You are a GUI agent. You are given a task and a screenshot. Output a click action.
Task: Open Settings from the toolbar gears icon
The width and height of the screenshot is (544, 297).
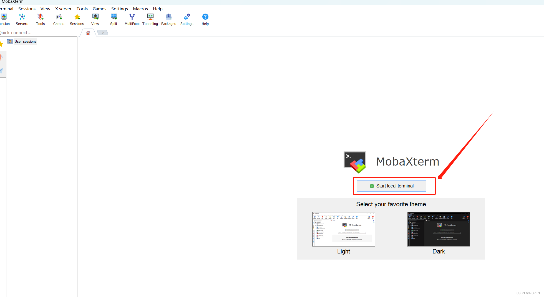click(x=187, y=17)
